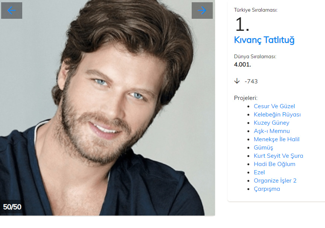The height and width of the screenshot is (228, 325).
Task: Select the Hadi Be Oğlum link
Action: pyautogui.click(x=275, y=164)
